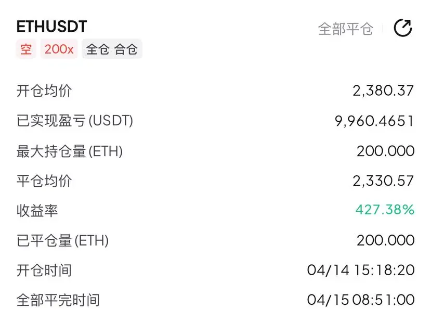Tap the 200x leverage badge
This screenshot has height=322, width=431.
[x=59, y=49]
